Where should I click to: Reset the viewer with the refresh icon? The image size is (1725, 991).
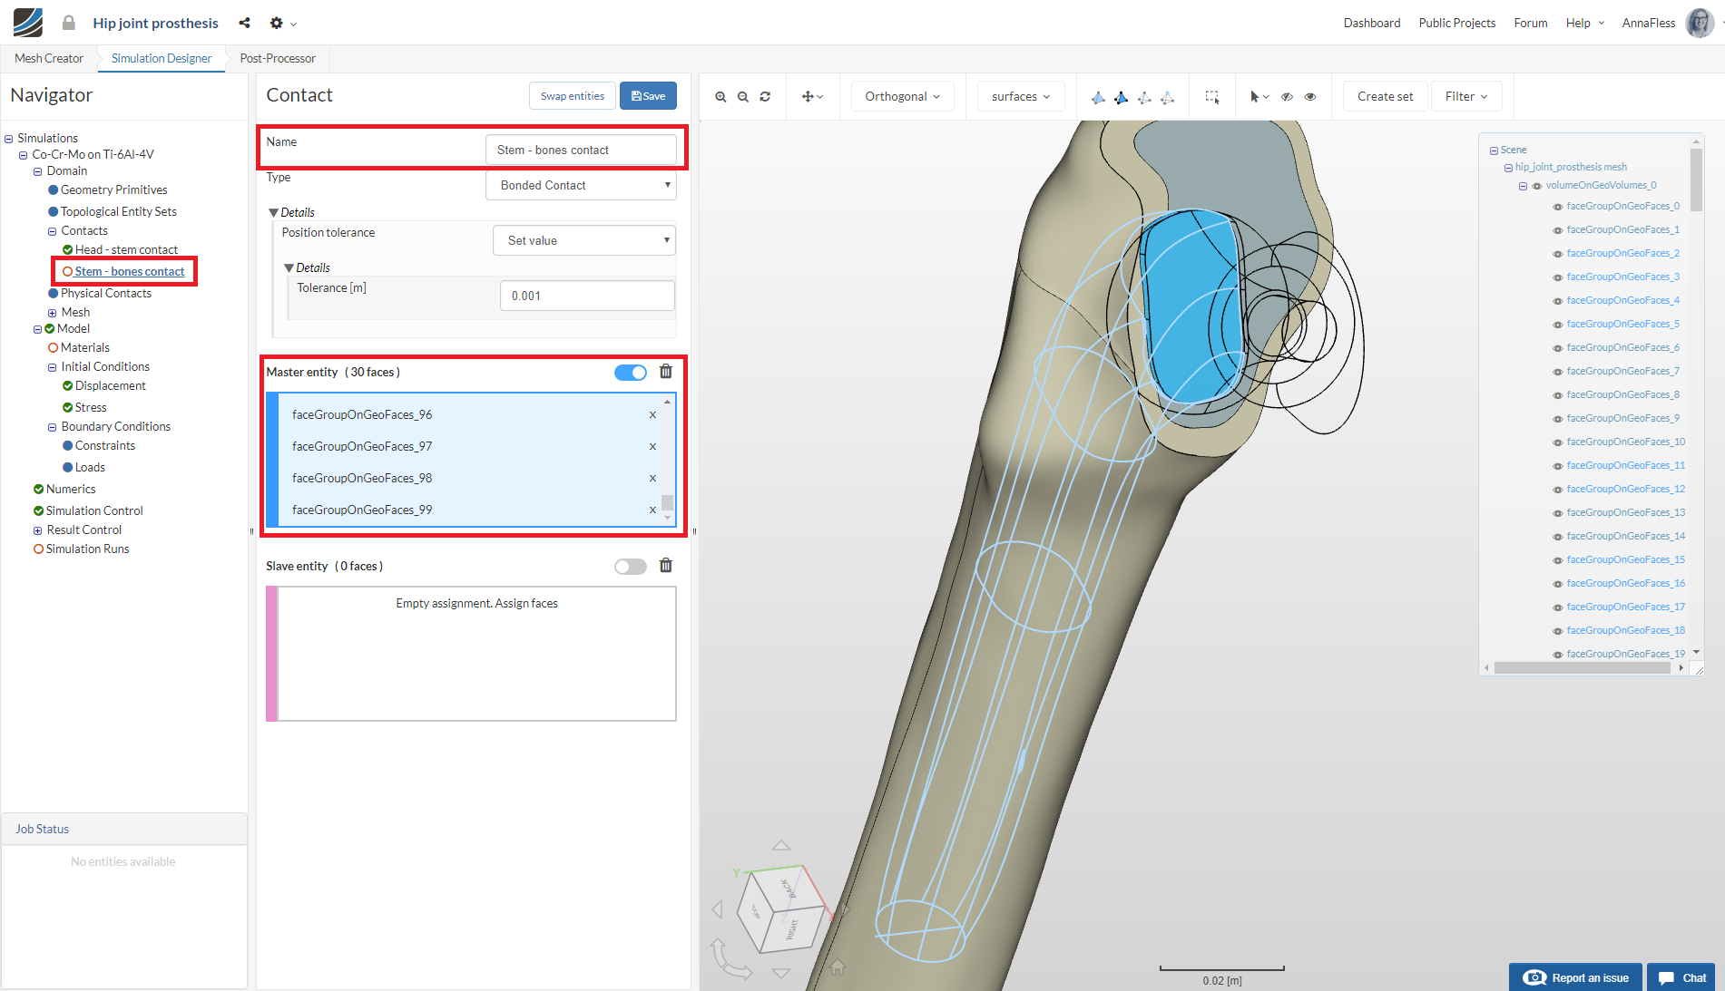click(765, 97)
